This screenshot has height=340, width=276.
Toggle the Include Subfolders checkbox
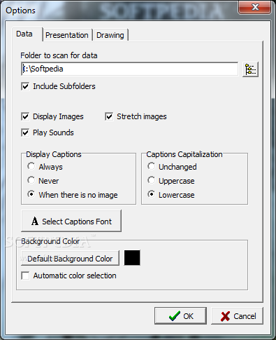(25, 86)
